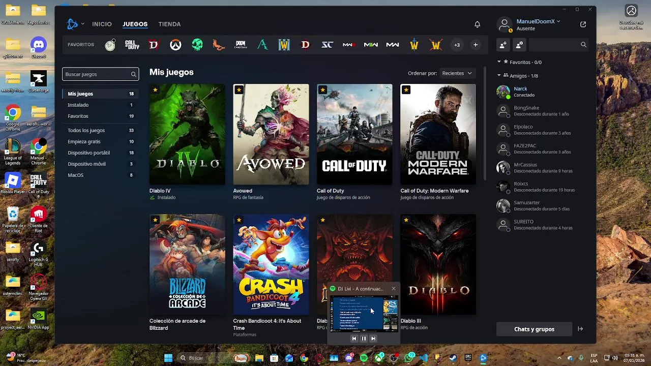Click the friends search magnifier
The image size is (651, 366).
tap(583, 45)
